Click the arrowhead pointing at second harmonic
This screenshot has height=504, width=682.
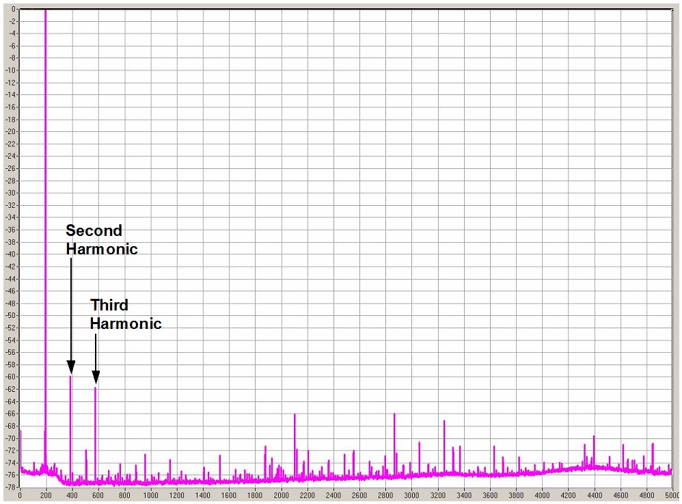tap(71, 367)
